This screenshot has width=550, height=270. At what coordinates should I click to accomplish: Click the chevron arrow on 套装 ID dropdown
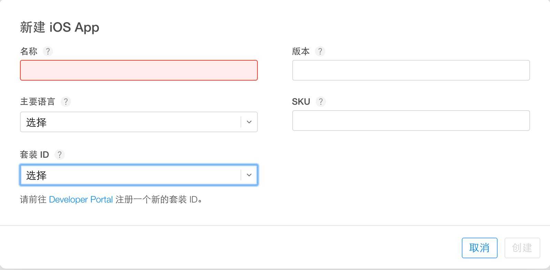[x=249, y=175]
